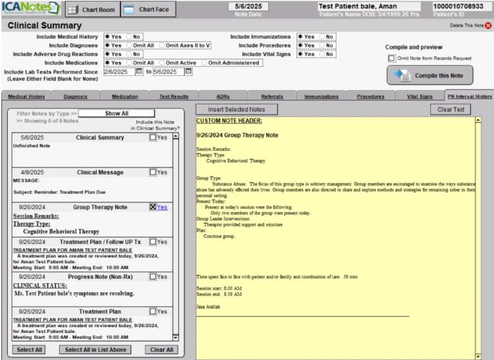Switch to the Medication tab
Screen dimensions: 494x360
125,96
